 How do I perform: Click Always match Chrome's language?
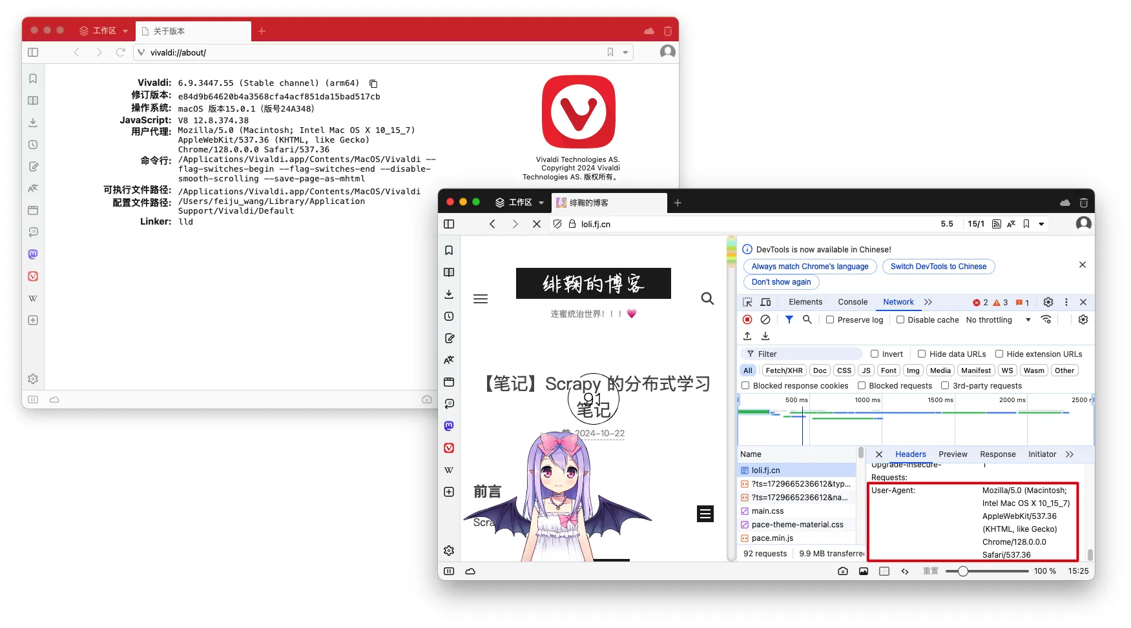tap(810, 267)
